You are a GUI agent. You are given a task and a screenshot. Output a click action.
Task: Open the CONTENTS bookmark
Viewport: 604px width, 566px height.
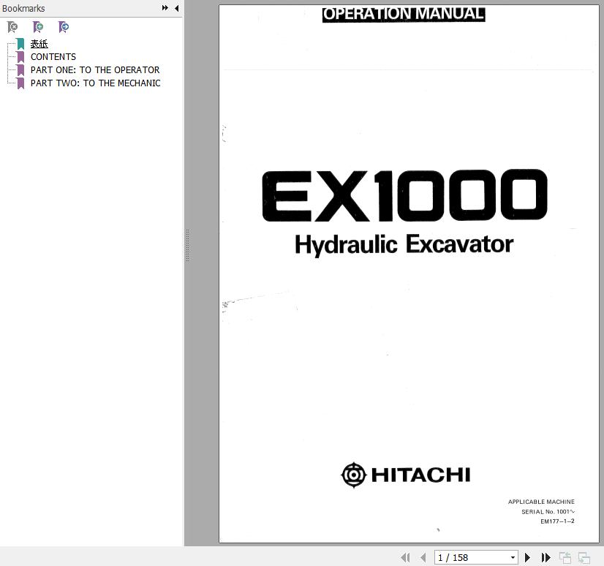pyautogui.click(x=53, y=57)
